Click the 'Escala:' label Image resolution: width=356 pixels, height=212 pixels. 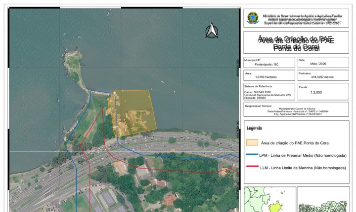tap(303, 87)
